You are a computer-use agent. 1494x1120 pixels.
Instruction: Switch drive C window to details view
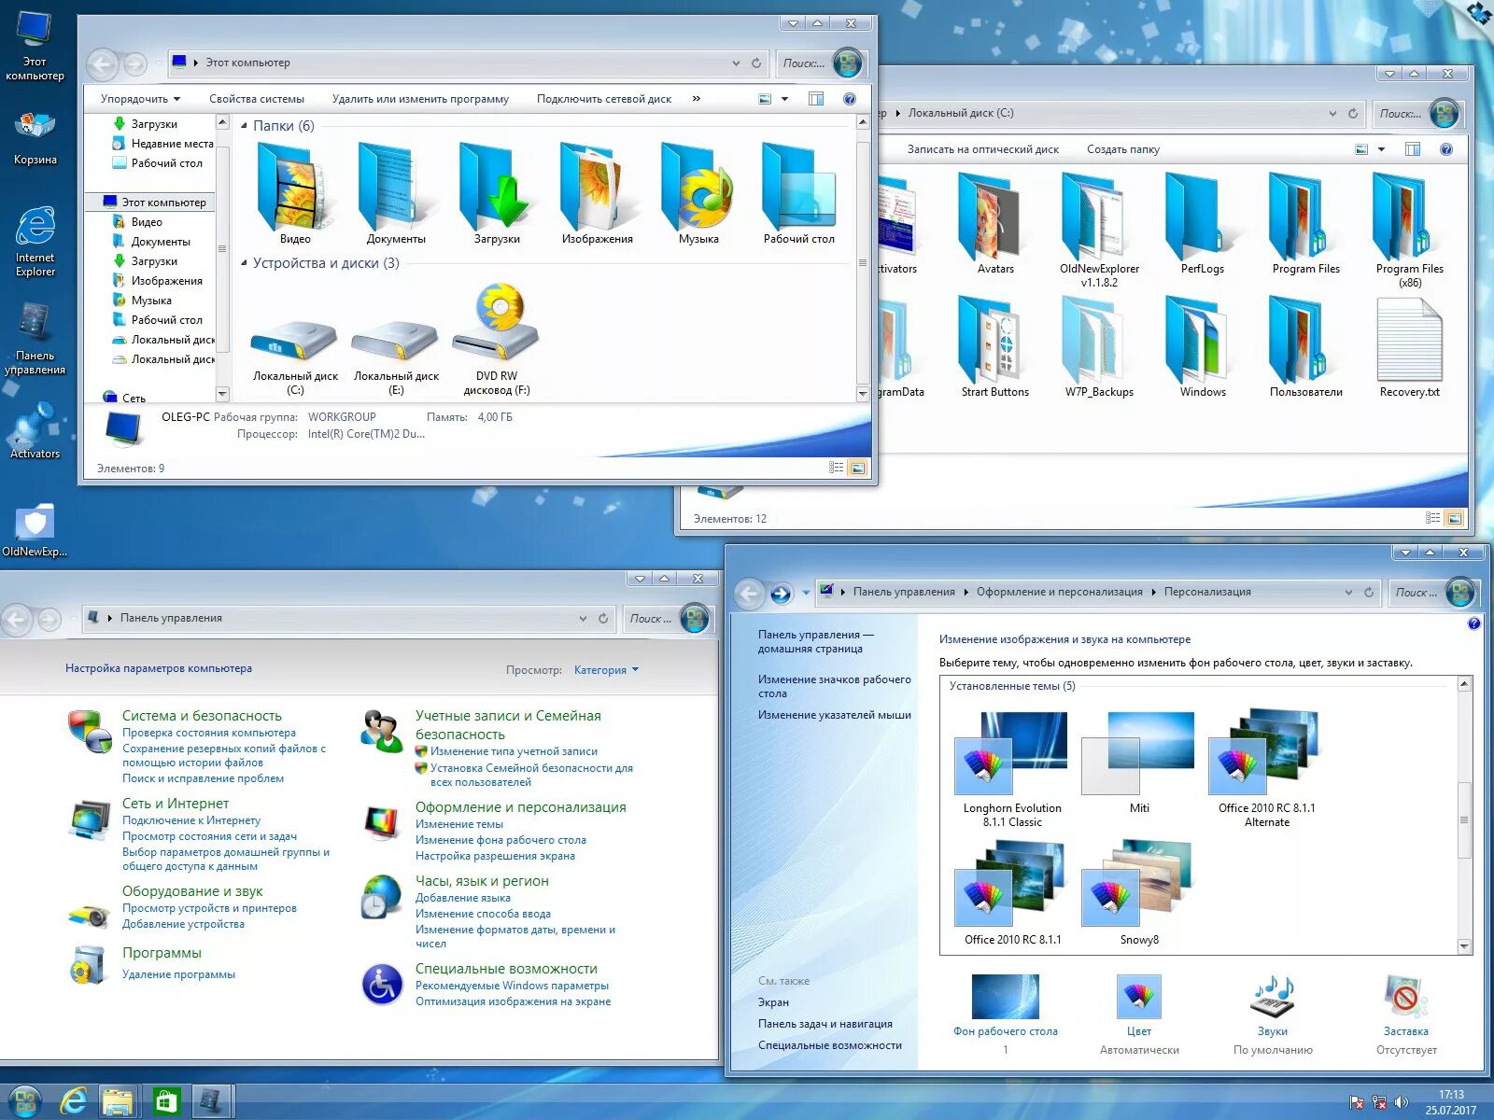[x=1433, y=517]
